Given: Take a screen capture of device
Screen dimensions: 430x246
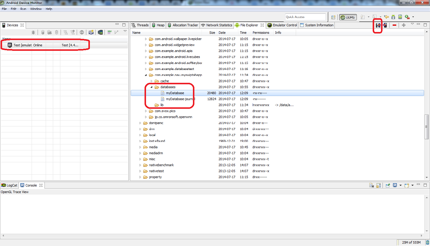Looking at the screenshot, I should 91,32.
